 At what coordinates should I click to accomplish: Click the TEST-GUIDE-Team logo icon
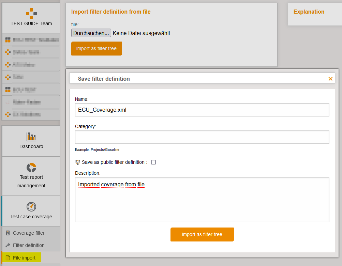[x=31, y=14]
